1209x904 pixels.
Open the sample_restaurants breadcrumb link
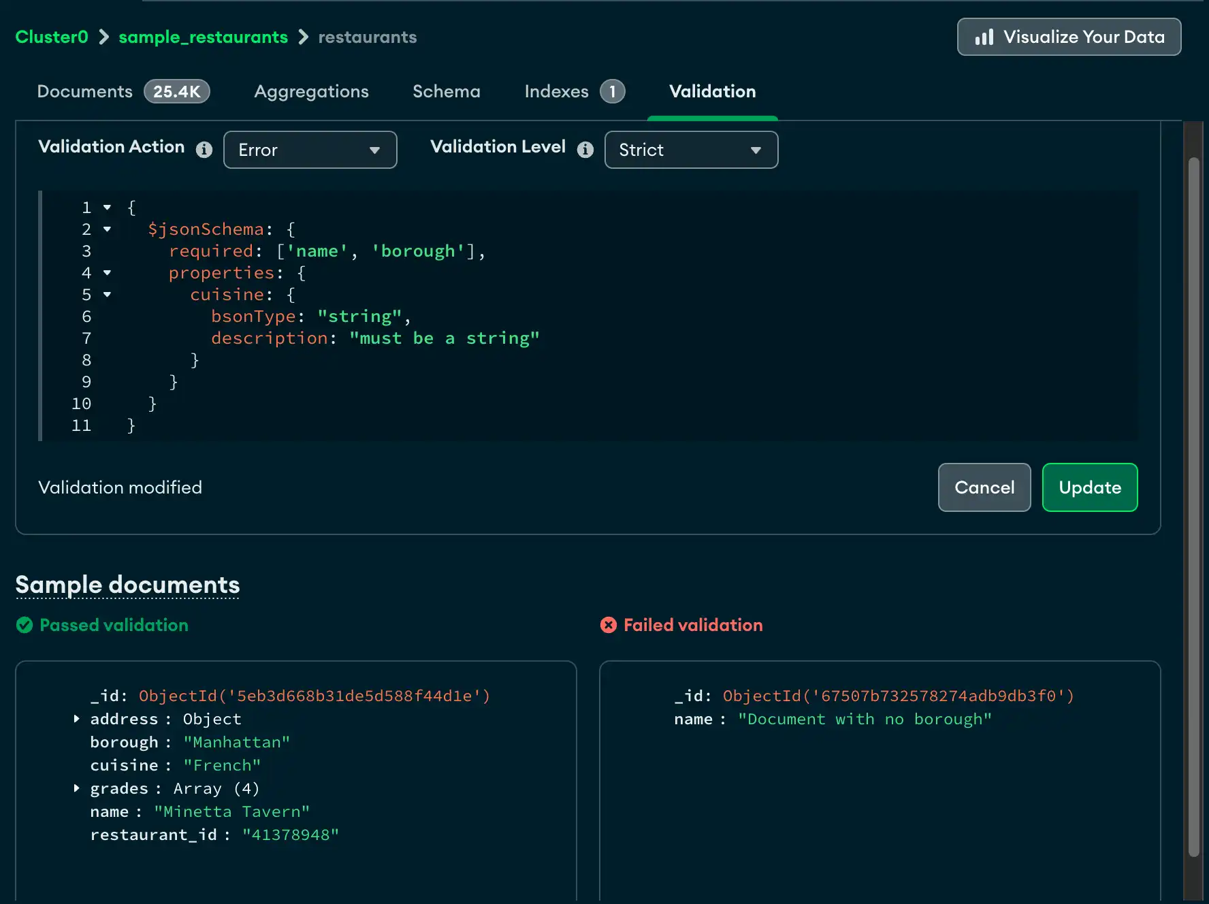203,37
